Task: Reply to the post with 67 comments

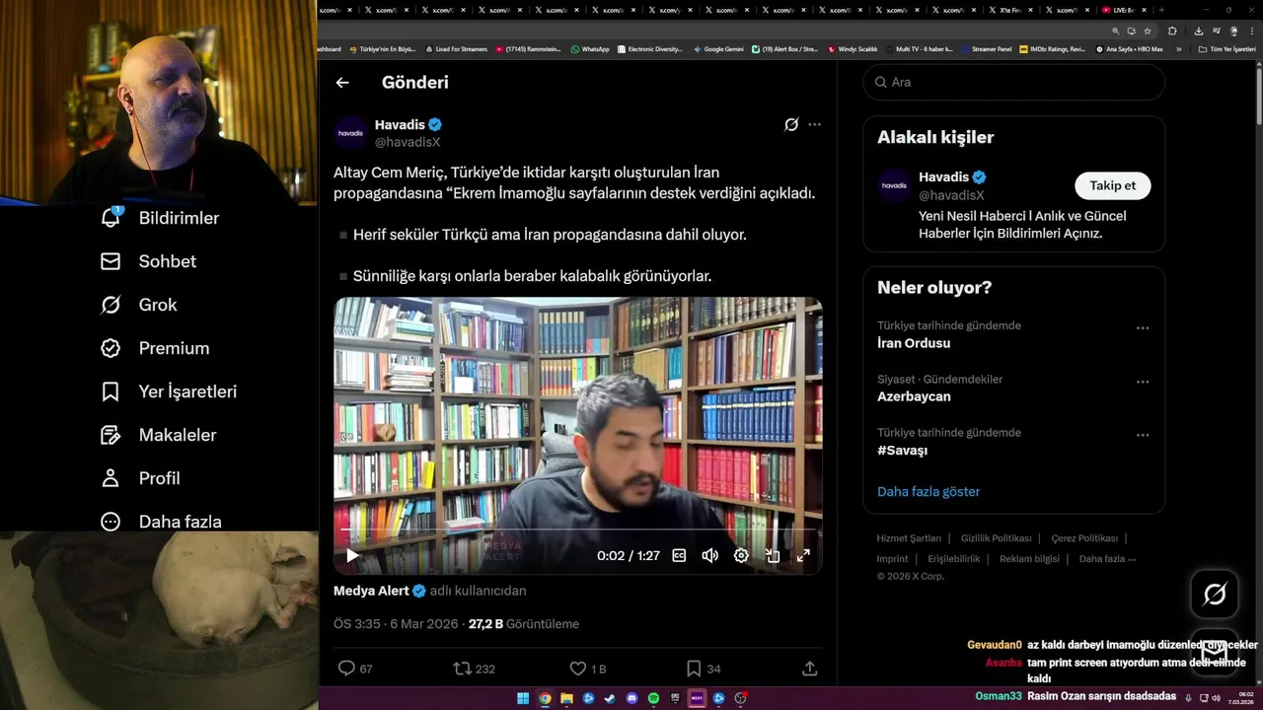Action: click(x=356, y=669)
